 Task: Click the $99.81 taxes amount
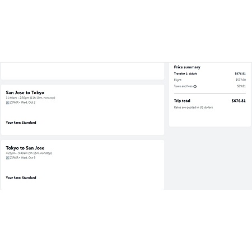(241, 86)
